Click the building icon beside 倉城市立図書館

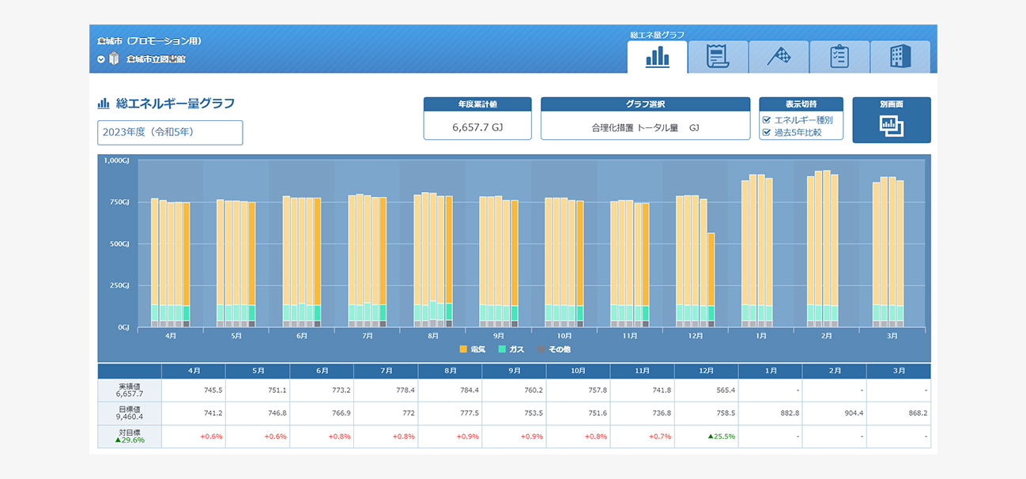115,58
